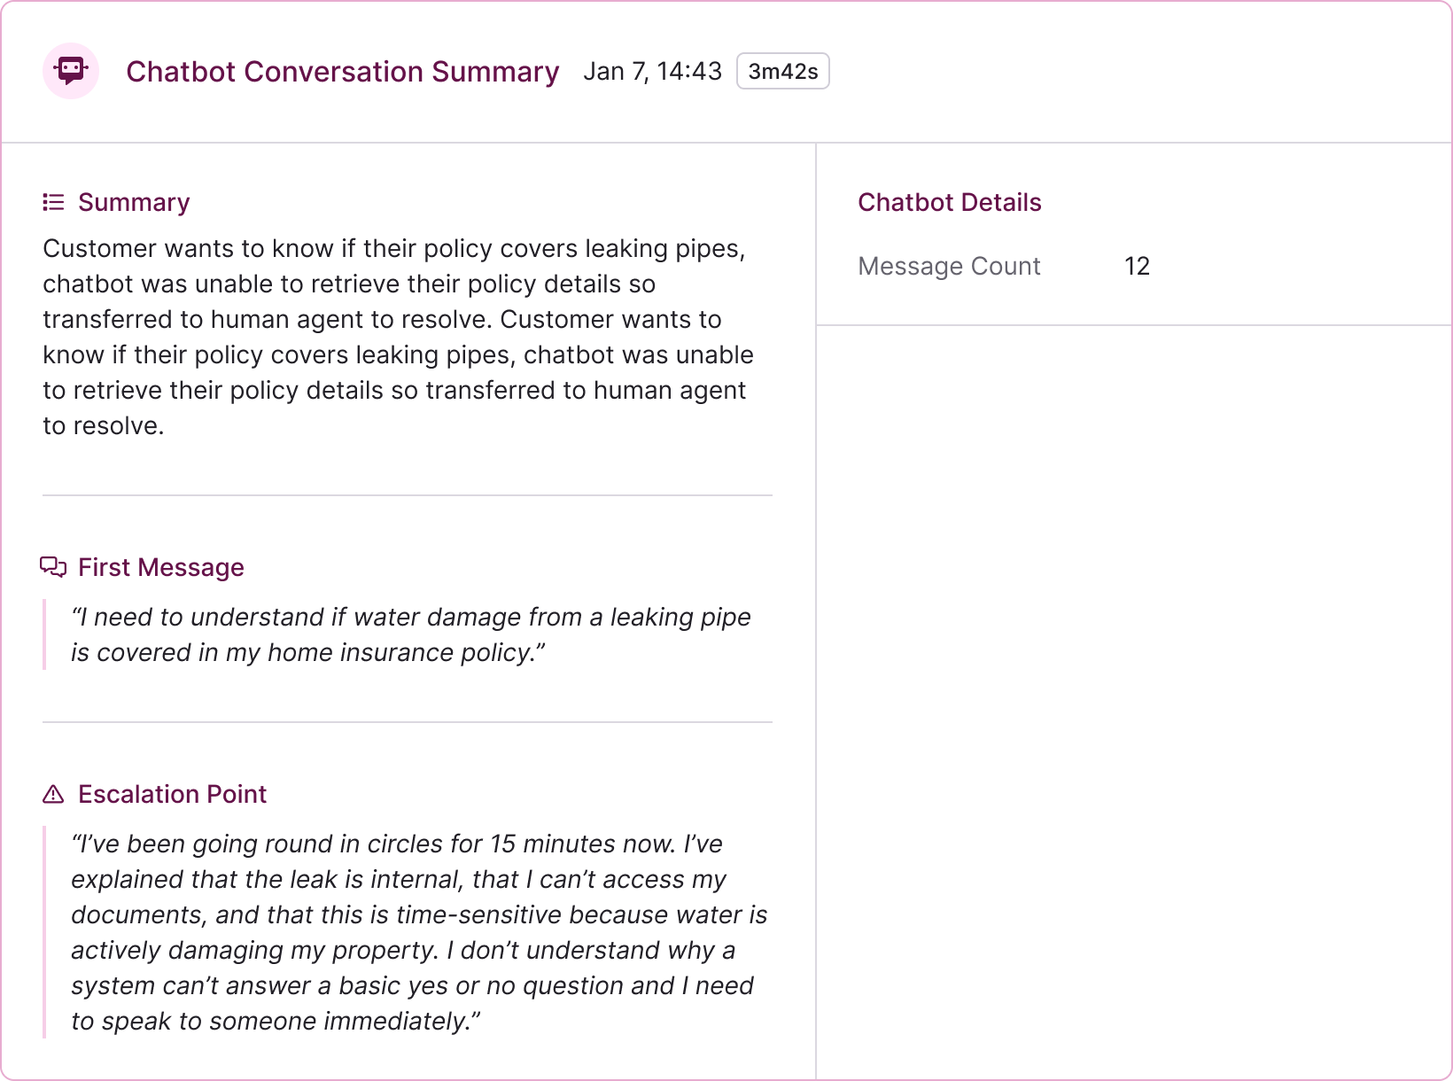Screen dimensions: 1453x1081
Task: Click the Escalation Point section heading
Action: (172, 794)
